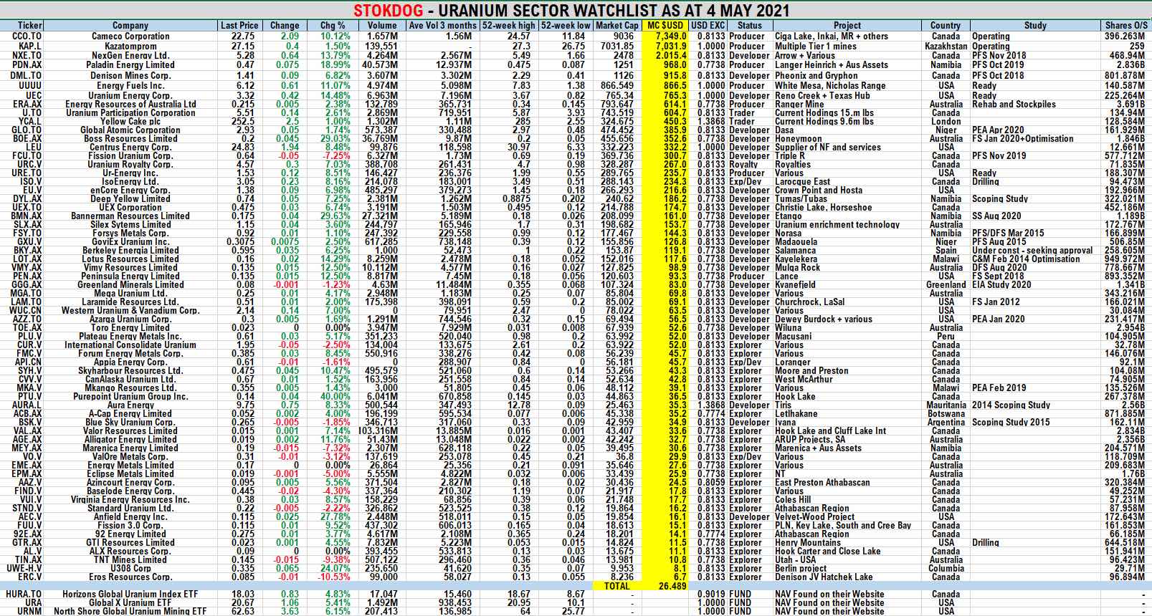The width and height of the screenshot is (1152, 616).
Task: Click the yellow MC $USD header
Action: (x=665, y=25)
